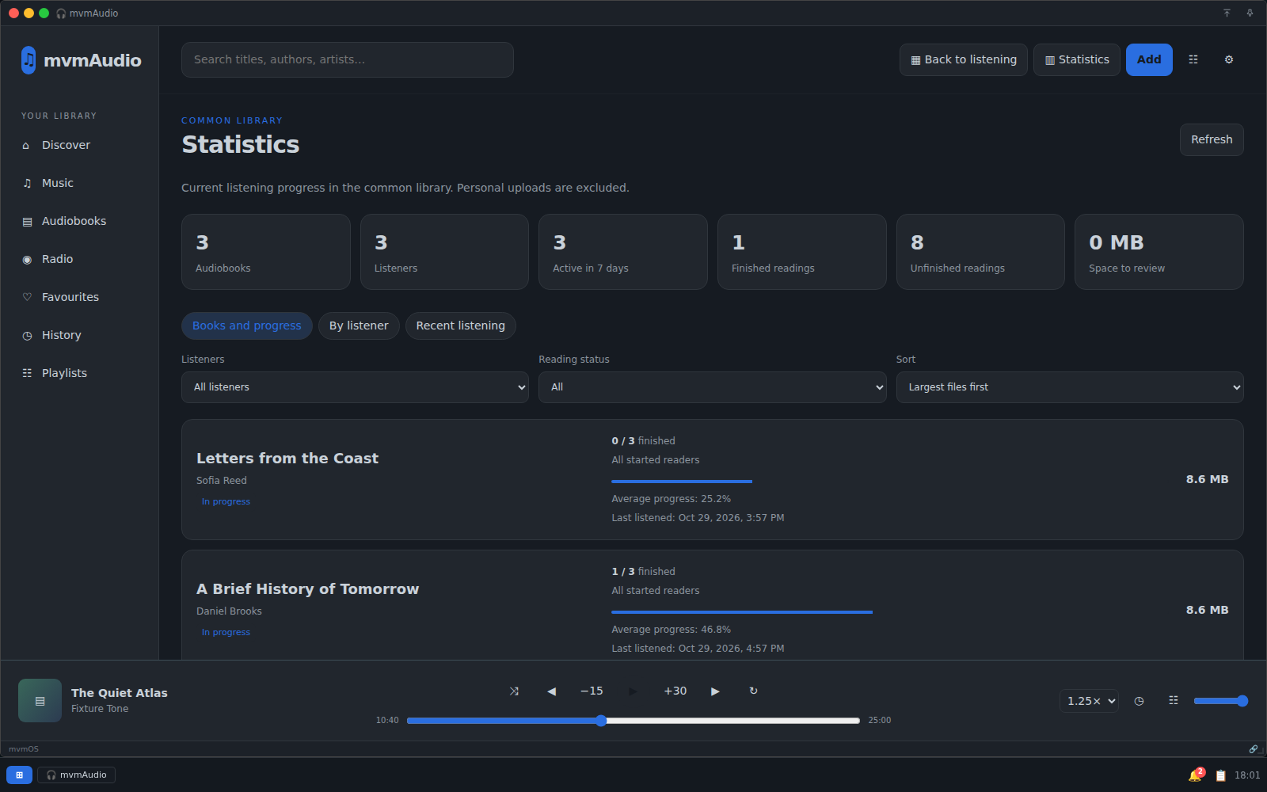
Task: Open the Audiobooks section
Action: click(x=79, y=221)
